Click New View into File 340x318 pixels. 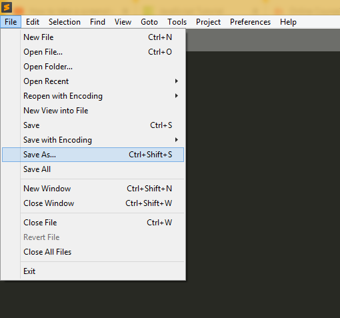93,111
